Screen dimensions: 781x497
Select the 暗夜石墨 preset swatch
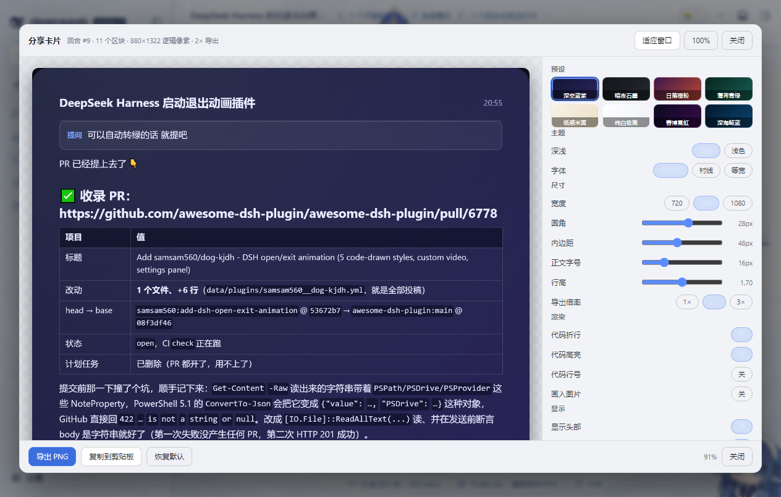pos(626,89)
